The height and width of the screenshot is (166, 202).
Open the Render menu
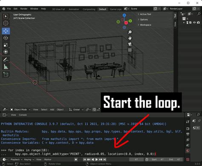(x=24, y=9)
